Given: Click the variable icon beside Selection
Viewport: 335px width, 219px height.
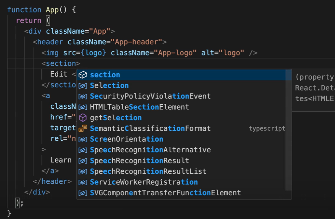Looking at the screenshot, I should 83,86.
